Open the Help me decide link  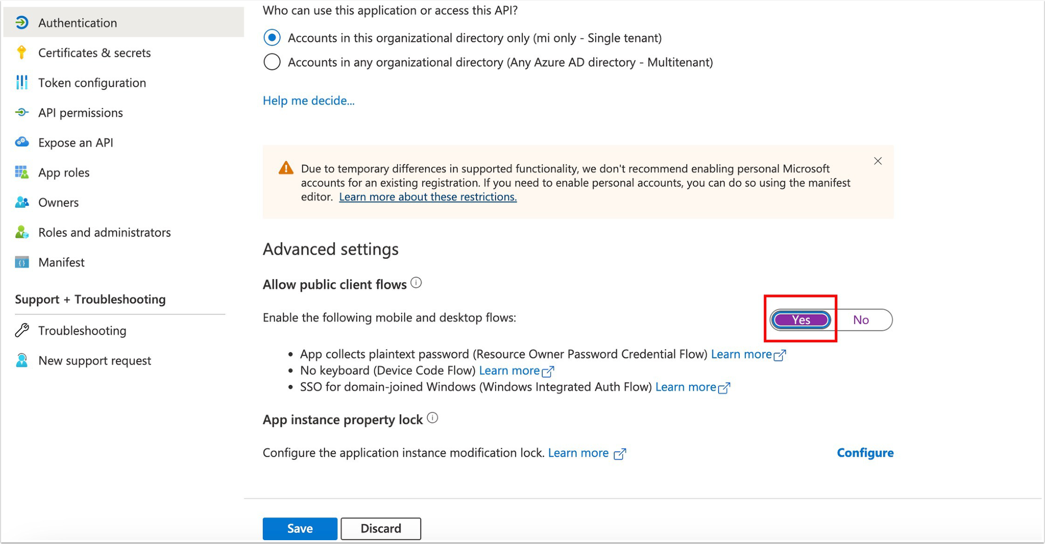pos(308,101)
